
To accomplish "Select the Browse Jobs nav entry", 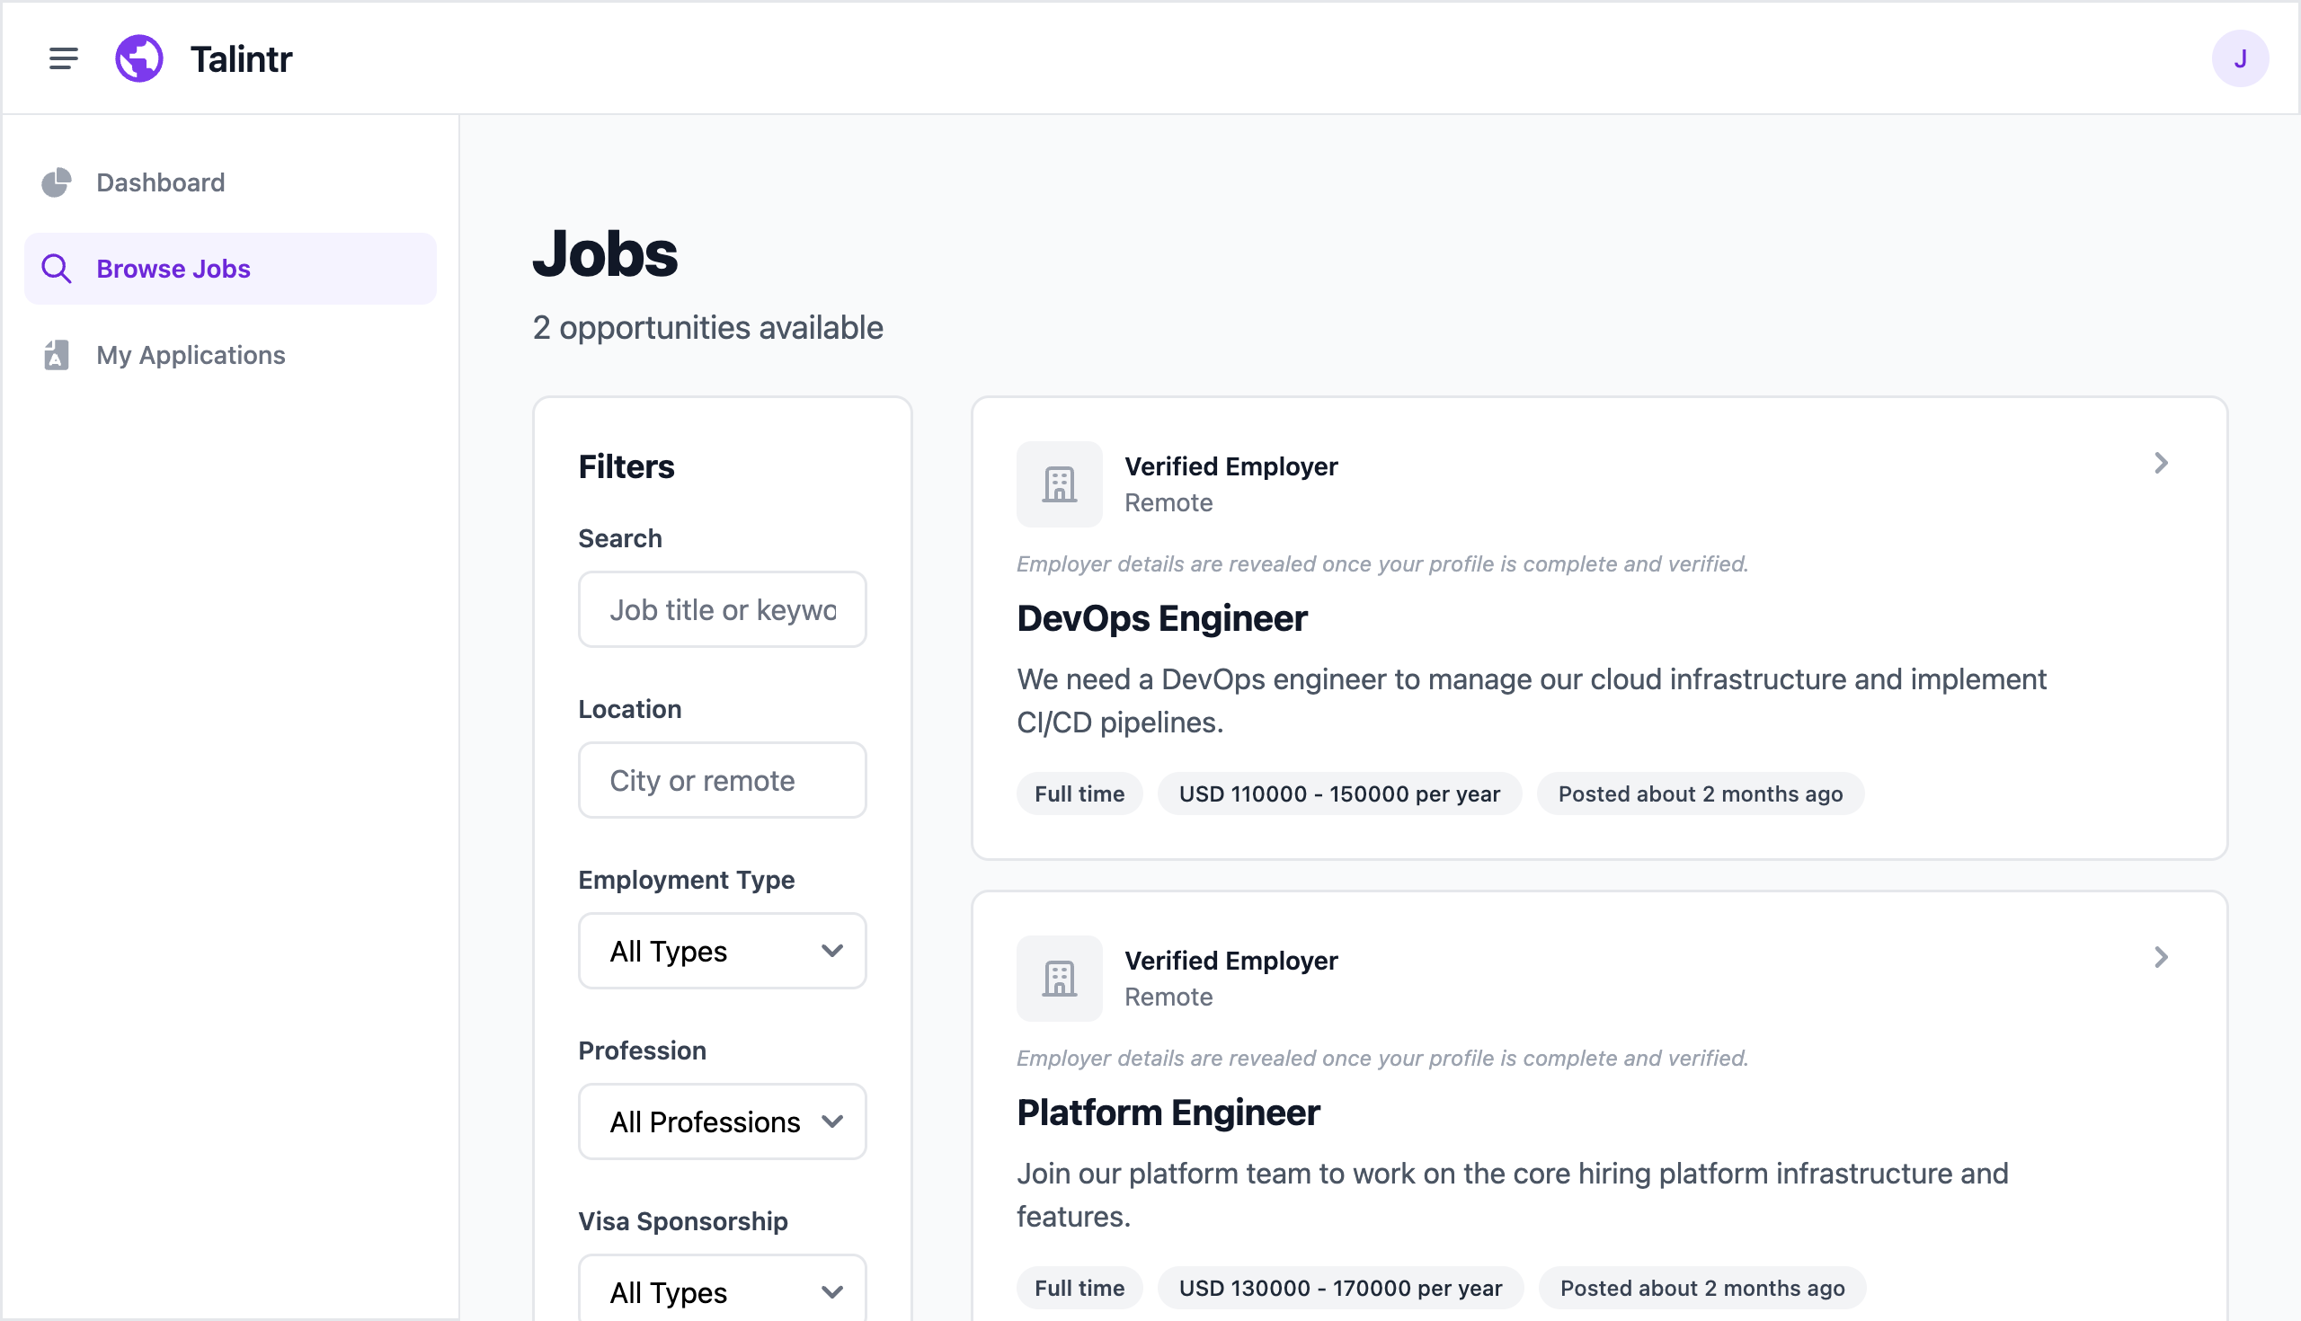I will [173, 269].
